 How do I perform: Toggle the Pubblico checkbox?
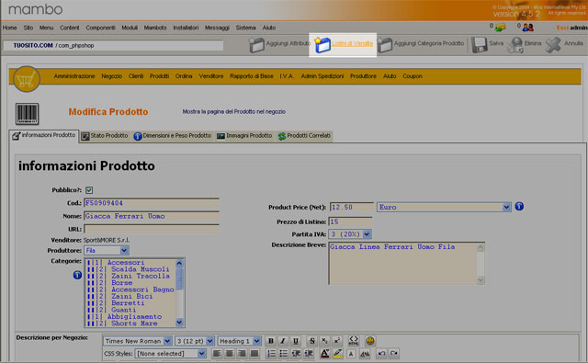tap(89, 190)
